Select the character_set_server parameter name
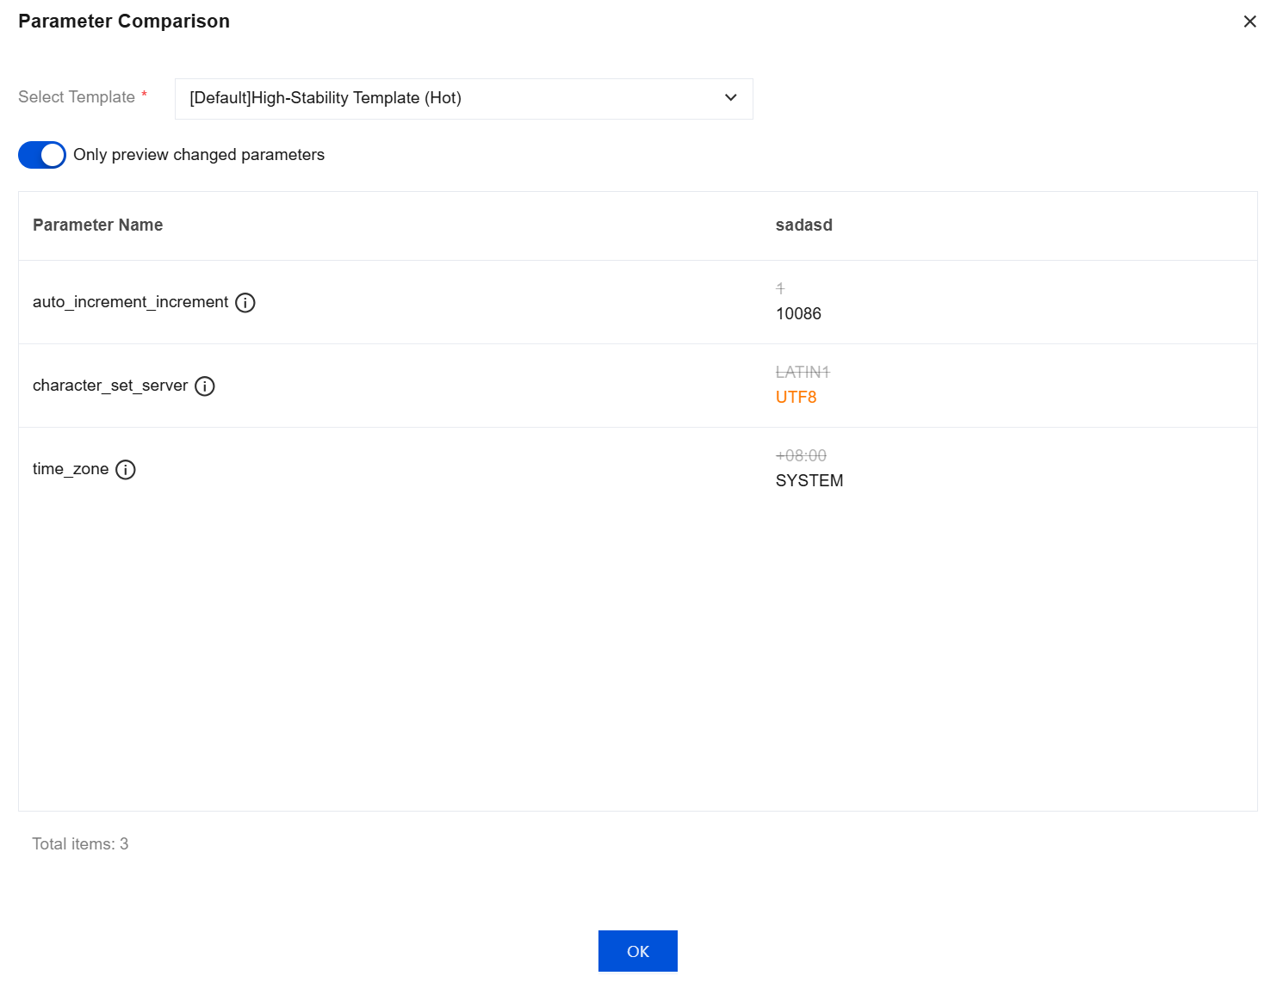The image size is (1277, 982). point(110,386)
